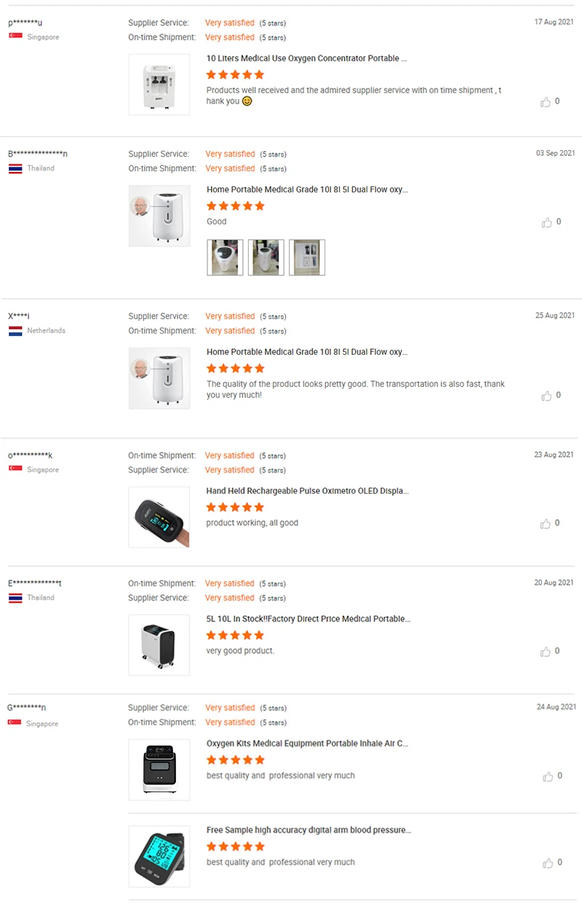582x904 pixels.
Task: Click the pulse oximeter product thumbnail
Action: click(x=159, y=517)
